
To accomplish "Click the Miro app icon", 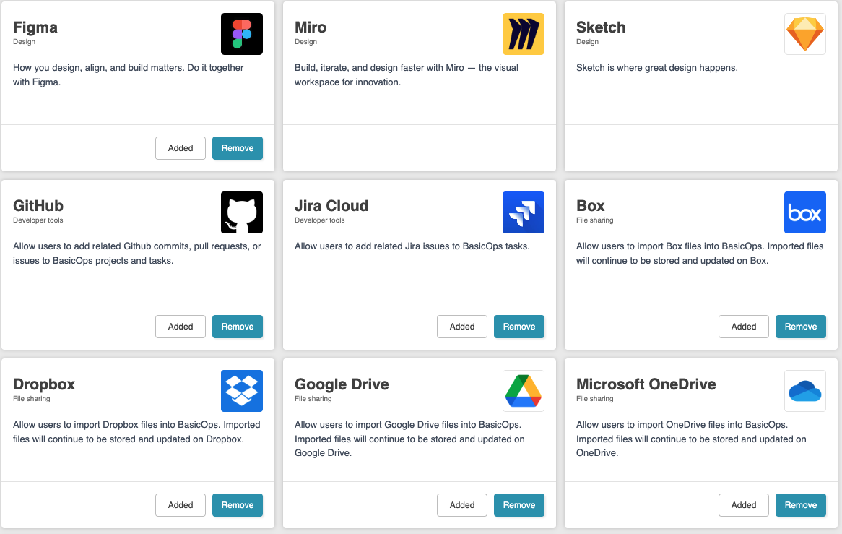I will pyautogui.click(x=523, y=33).
